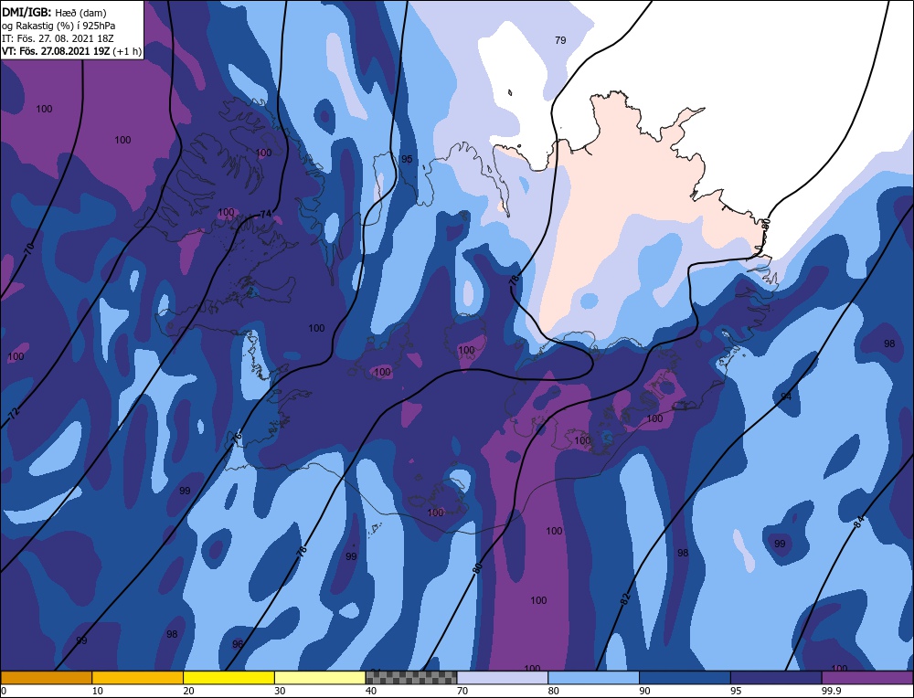Click the purple legend swatch above 99.9
The image size is (914, 698).
pos(867,678)
